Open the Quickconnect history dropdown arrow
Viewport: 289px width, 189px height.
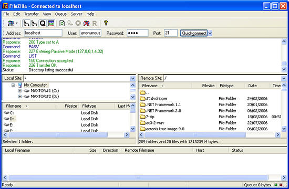point(210,33)
